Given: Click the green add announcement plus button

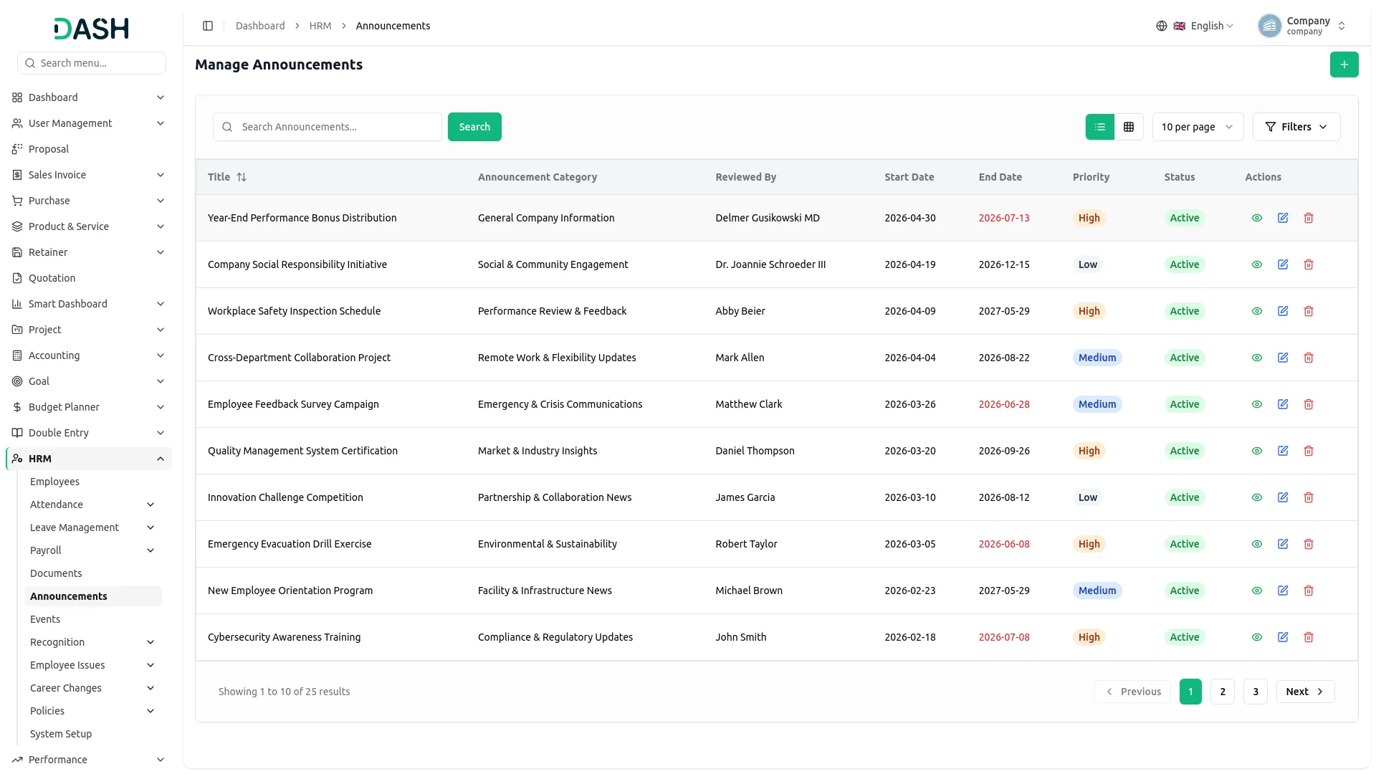Looking at the screenshot, I should click(1344, 64).
